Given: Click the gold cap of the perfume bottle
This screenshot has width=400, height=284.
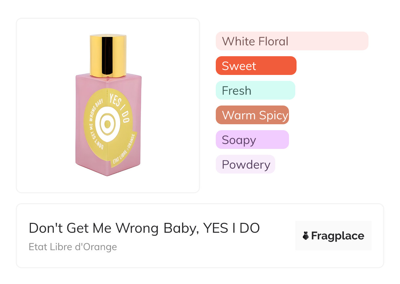Looking at the screenshot, I should point(108,55).
